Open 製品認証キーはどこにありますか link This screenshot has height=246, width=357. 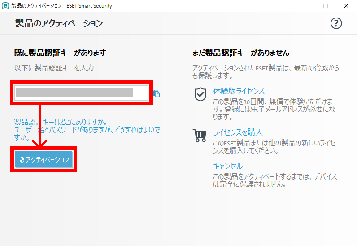coord(61,122)
